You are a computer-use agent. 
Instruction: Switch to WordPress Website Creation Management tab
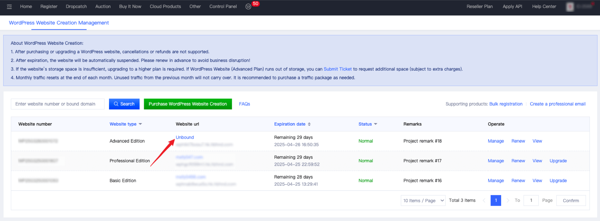(x=59, y=23)
